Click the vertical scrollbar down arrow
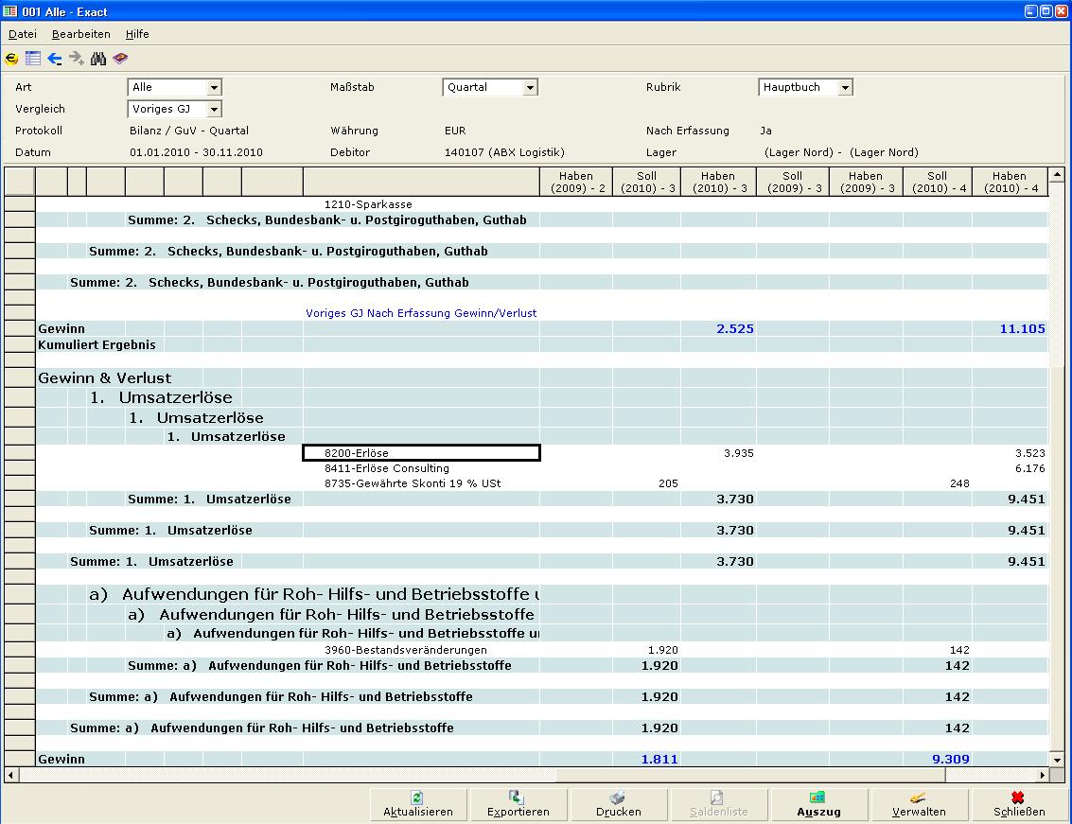 pyautogui.click(x=1057, y=760)
